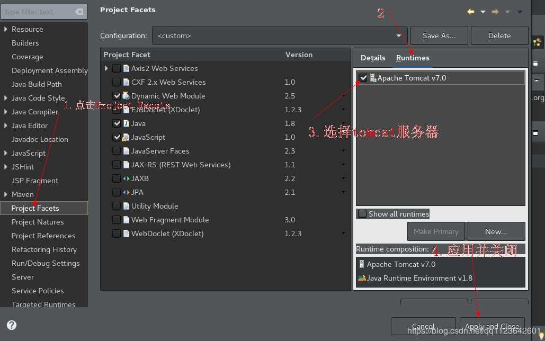Image resolution: width=545 pixels, height=341 pixels.
Task: Click the Version column header
Action: (x=299, y=55)
